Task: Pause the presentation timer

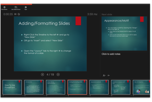Action: point(15,14)
